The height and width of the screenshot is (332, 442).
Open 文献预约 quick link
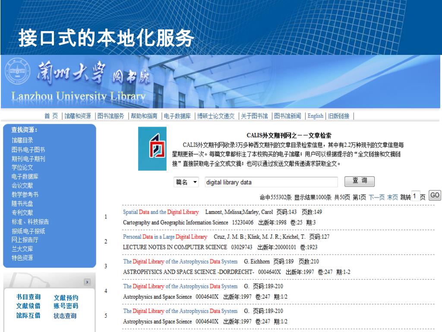(66, 297)
